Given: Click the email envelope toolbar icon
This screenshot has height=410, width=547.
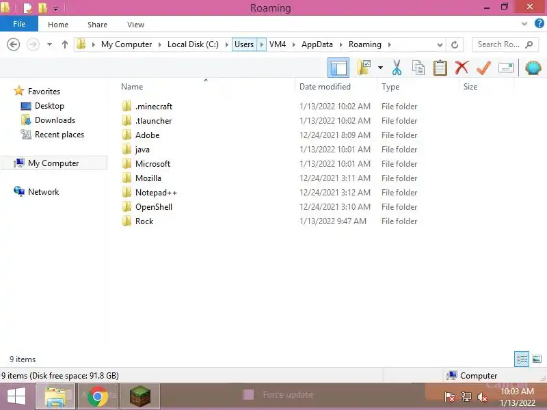Looking at the screenshot, I should click(x=505, y=68).
